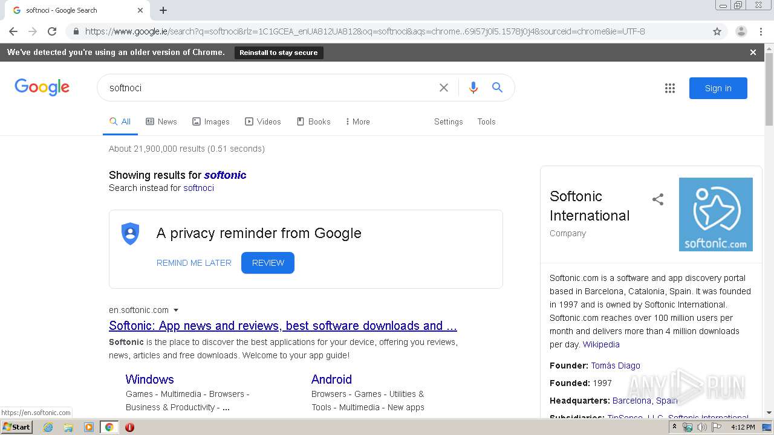Click the browser forward arrow
This screenshot has height=435, width=774.
click(33, 31)
